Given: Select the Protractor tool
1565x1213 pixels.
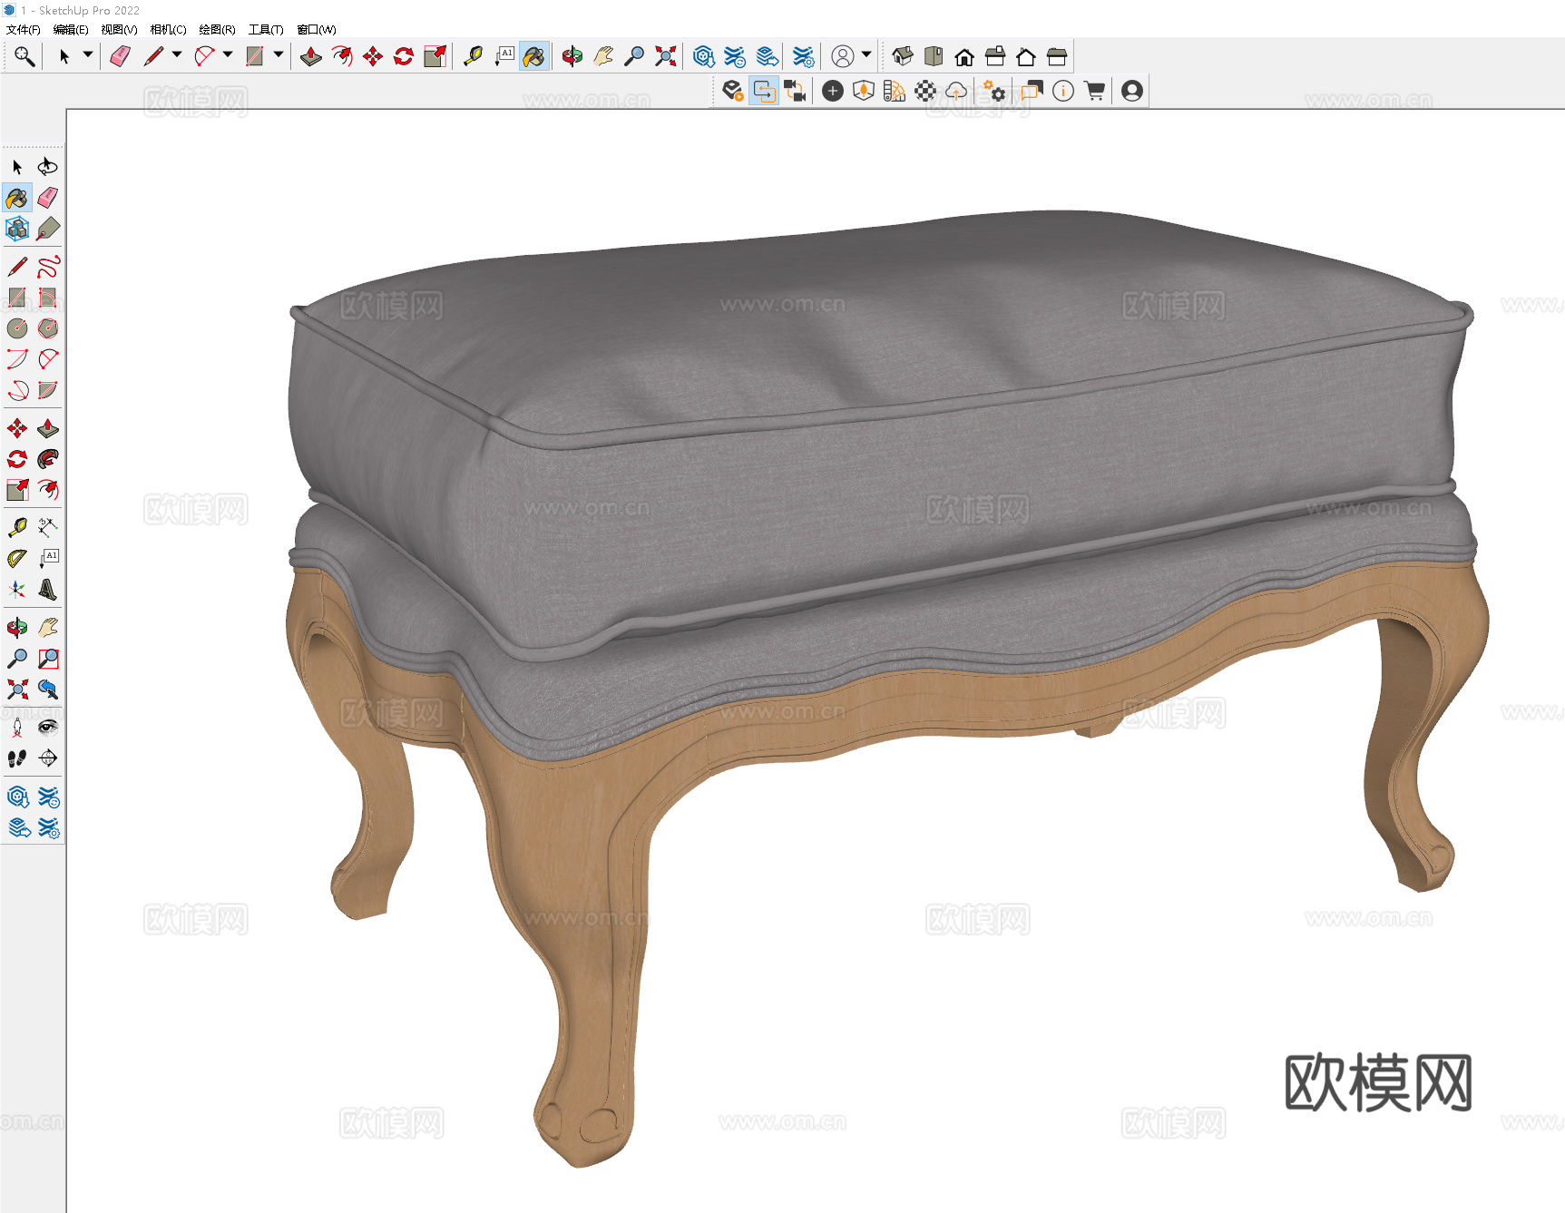Looking at the screenshot, I should coord(17,559).
